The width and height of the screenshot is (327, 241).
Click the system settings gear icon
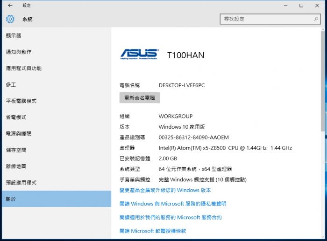click(x=10, y=19)
